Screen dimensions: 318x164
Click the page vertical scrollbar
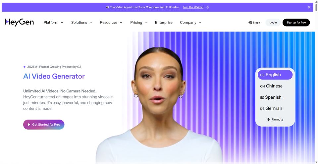[x=316, y=81]
